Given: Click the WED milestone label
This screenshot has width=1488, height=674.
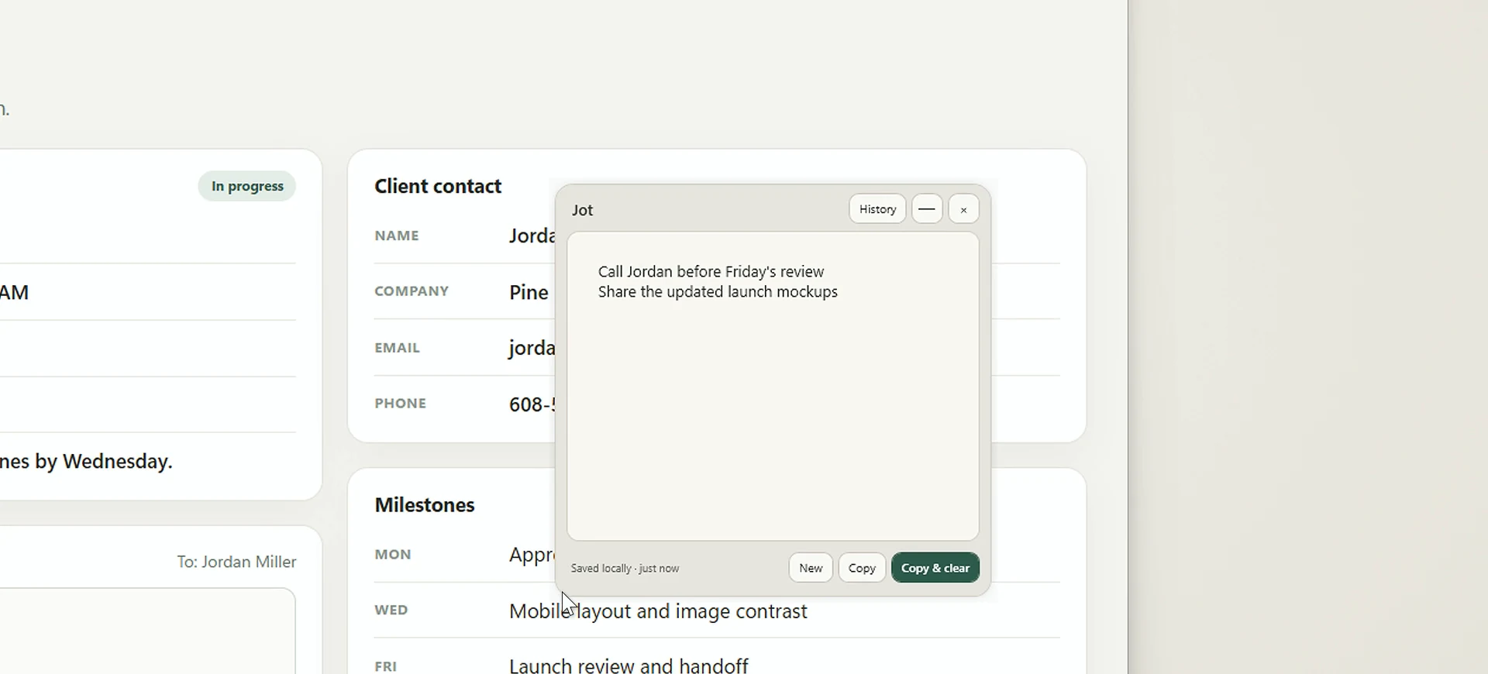Looking at the screenshot, I should (x=391, y=610).
